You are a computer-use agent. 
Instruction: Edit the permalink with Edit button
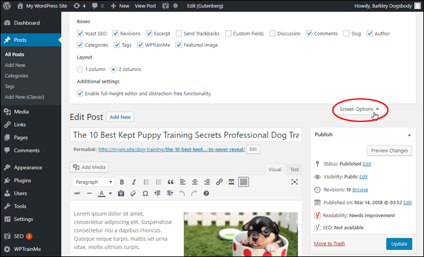tap(253, 149)
